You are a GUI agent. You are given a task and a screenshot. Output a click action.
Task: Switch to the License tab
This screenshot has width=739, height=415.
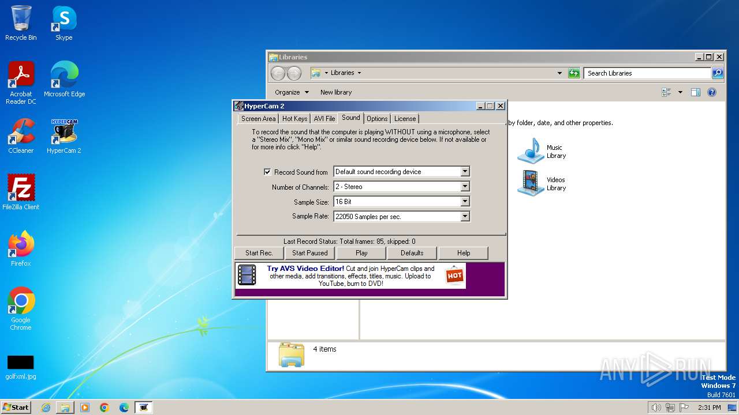point(405,119)
